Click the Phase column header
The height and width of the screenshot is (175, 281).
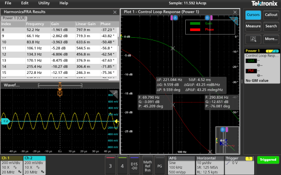(x=109, y=24)
